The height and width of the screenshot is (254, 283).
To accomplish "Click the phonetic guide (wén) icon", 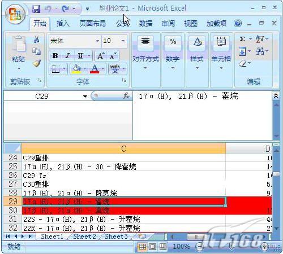I will pyautogui.click(x=115, y=69).
